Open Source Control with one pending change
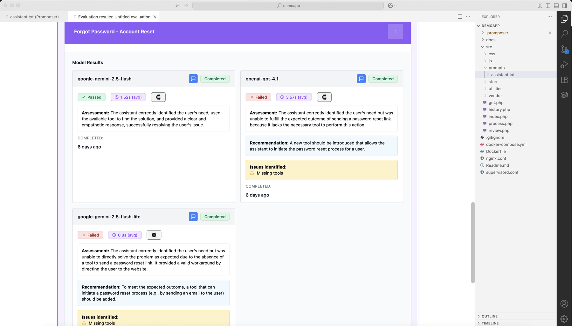The height and width of the screenshot is (326, 572). tap(564, 49)
